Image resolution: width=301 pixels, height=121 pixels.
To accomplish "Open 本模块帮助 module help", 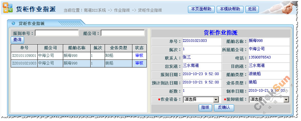I will [230, 9].
